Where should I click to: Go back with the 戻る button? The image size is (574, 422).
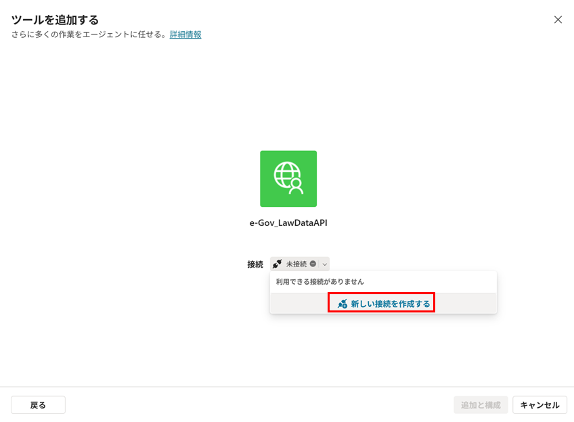click(x=38, y=405)
